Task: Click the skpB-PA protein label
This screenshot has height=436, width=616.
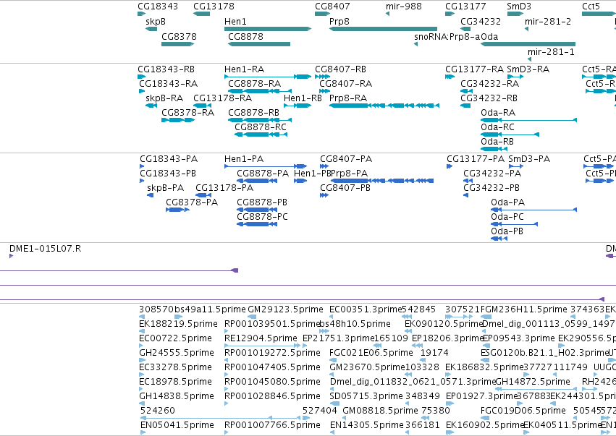Action: pos(165,188)
